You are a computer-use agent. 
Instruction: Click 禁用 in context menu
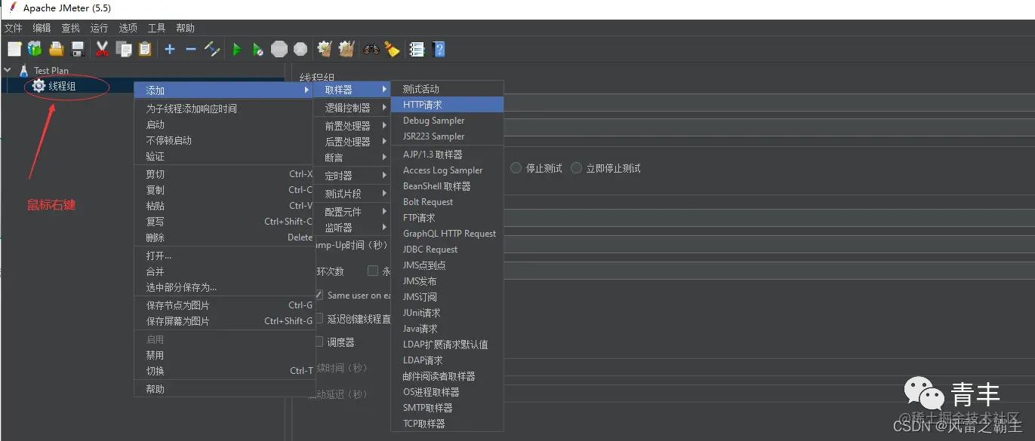(223, 355)
